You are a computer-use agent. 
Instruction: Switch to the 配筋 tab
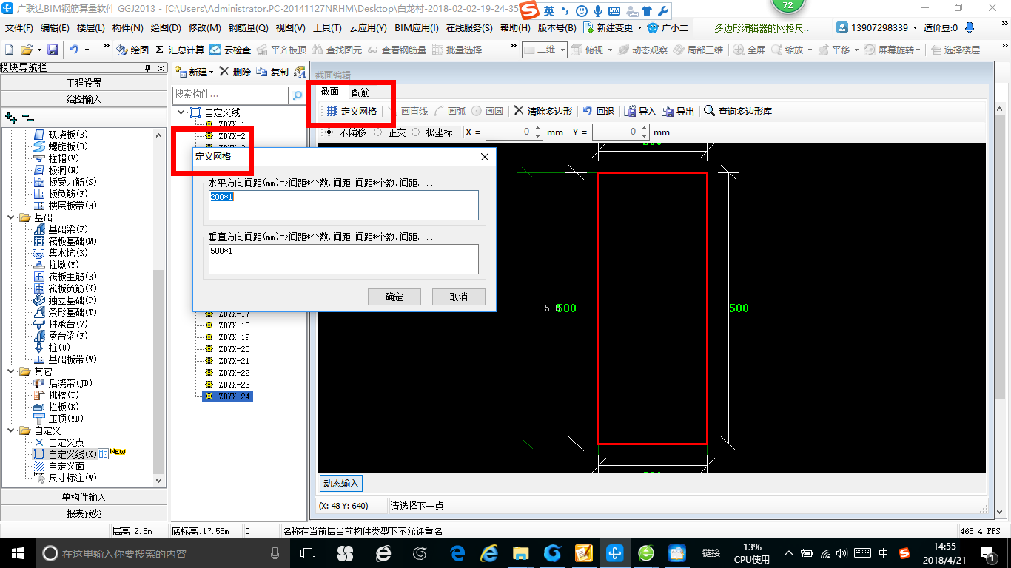click(x=360, y=92)
